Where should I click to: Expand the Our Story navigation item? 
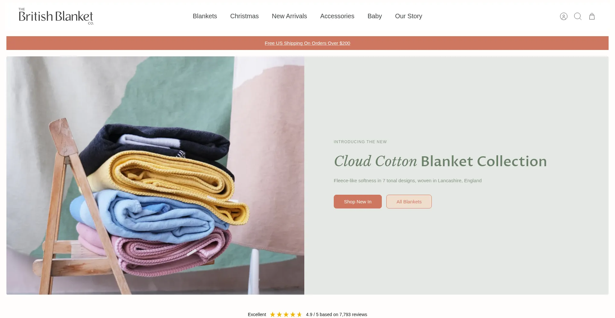[x=408, y=16]
